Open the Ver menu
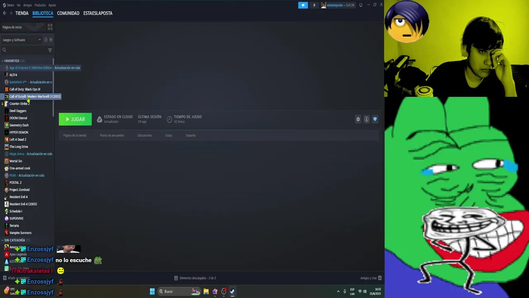The image size is (529, 298). tap(19, 5)
